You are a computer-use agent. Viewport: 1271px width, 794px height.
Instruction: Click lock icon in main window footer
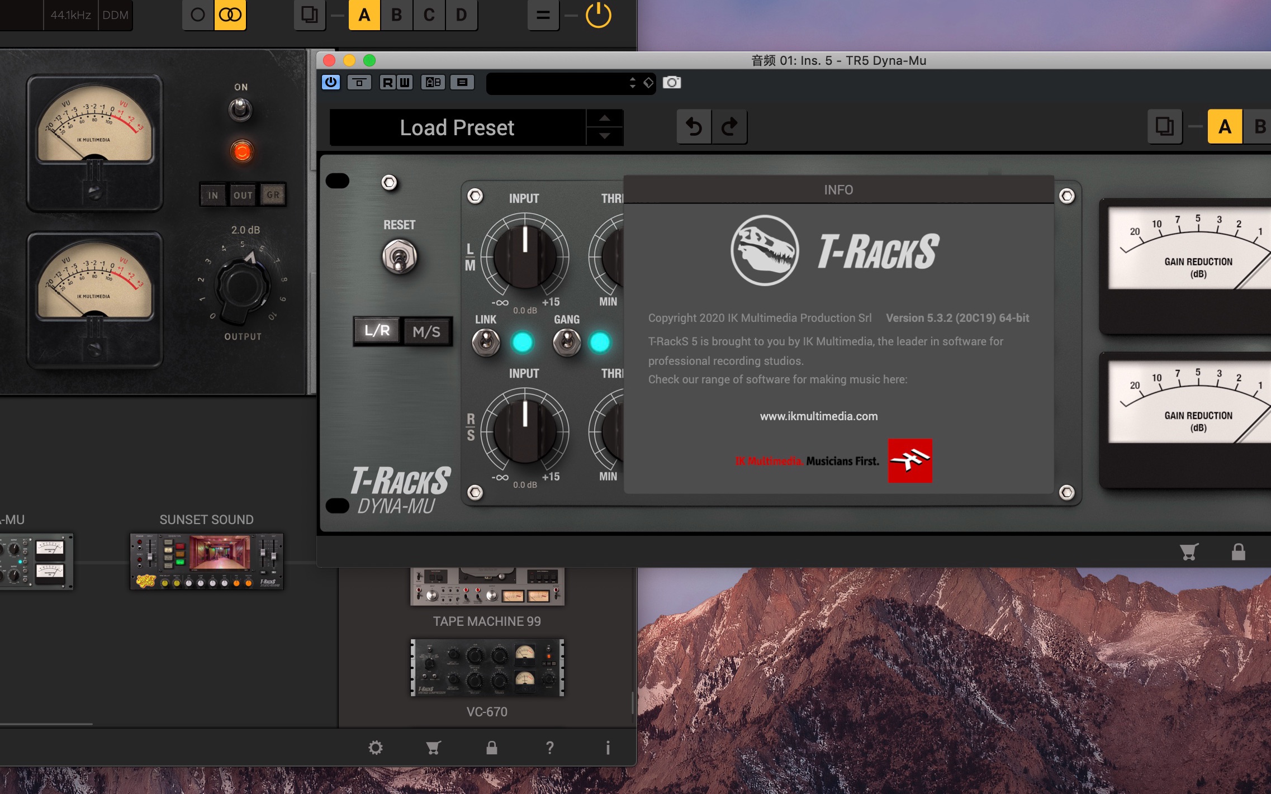click(x=491, y=748)
